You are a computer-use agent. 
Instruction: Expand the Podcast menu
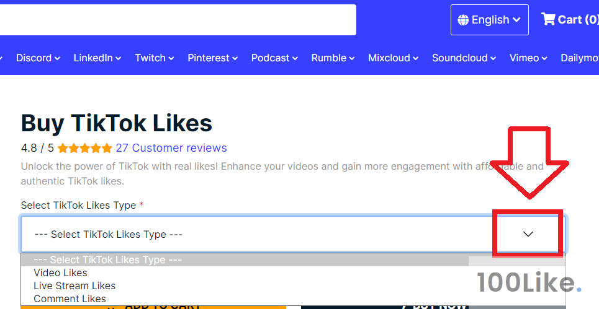point(274,58)
